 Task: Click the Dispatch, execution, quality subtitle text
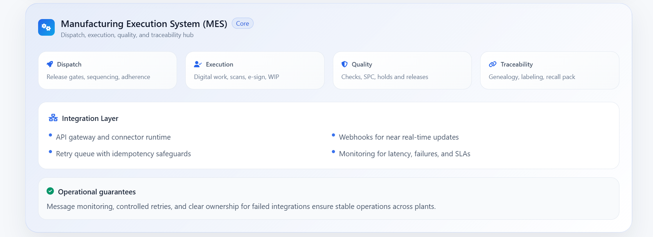point(127,35)
